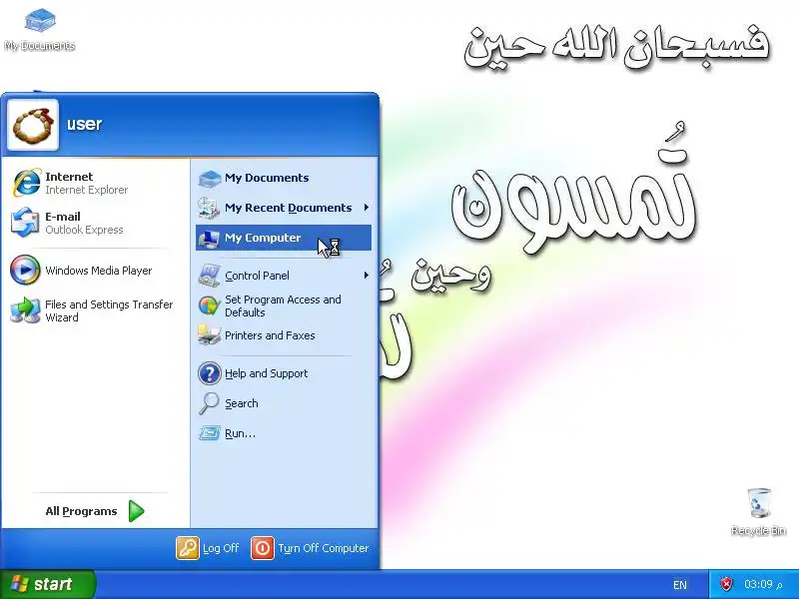Click the Help and Support question mark icon
The width and height of the screenshot is (799, 599).
point(209,373)
